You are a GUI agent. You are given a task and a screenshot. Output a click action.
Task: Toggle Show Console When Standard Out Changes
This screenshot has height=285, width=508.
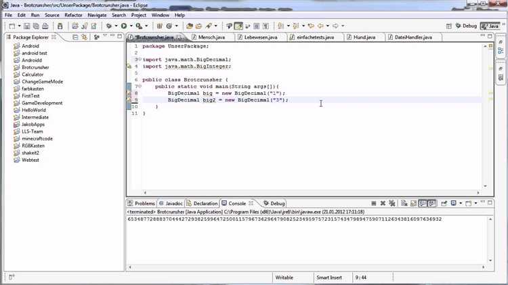click(423, 203)
